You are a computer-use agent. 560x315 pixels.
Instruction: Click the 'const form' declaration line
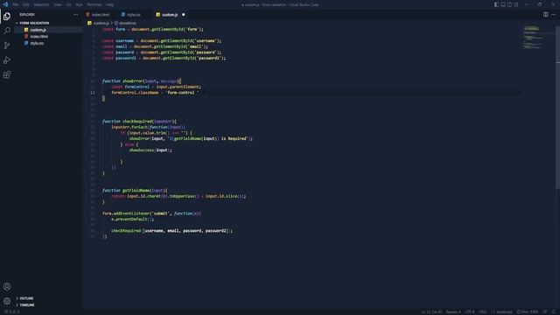click(152, 29)
